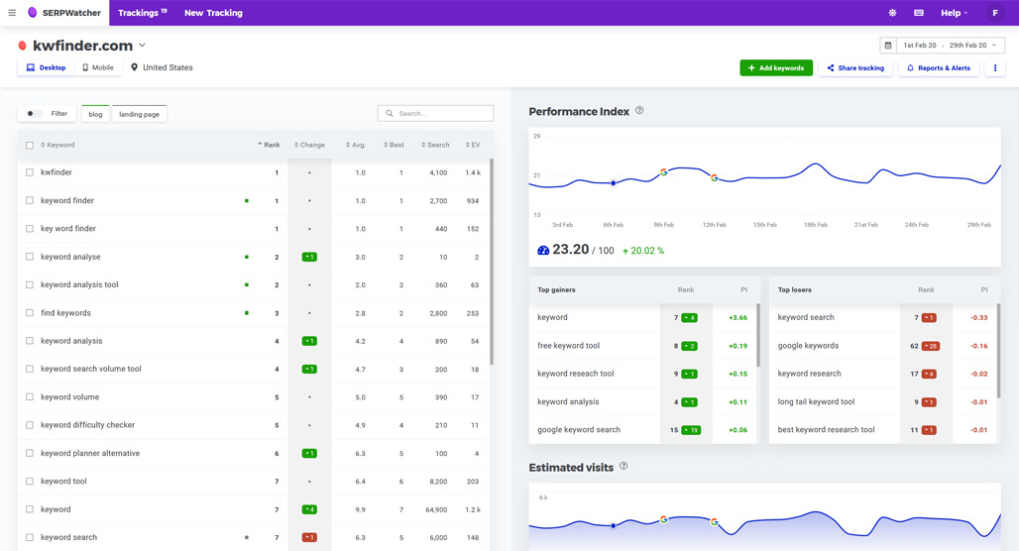Click the second Google update marker on Performance chart
Screen dimensions: 1019x551
pos(715,177)
